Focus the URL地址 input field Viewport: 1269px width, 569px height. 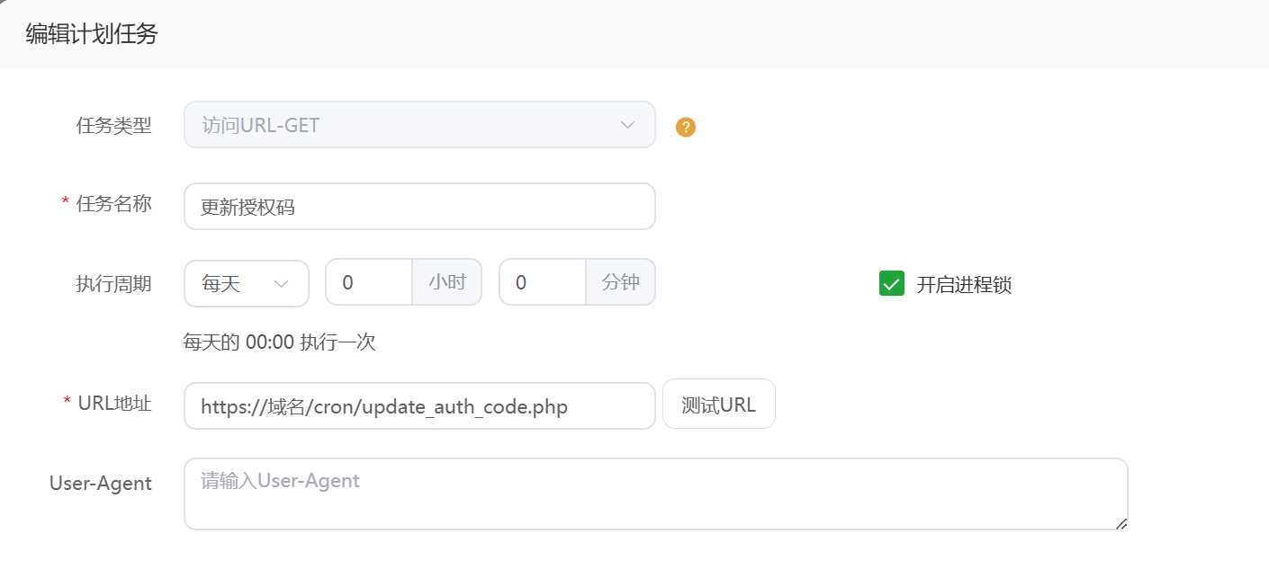point(418,406)
